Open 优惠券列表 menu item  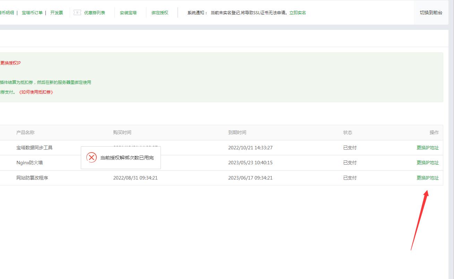click(x=94, y=12)
